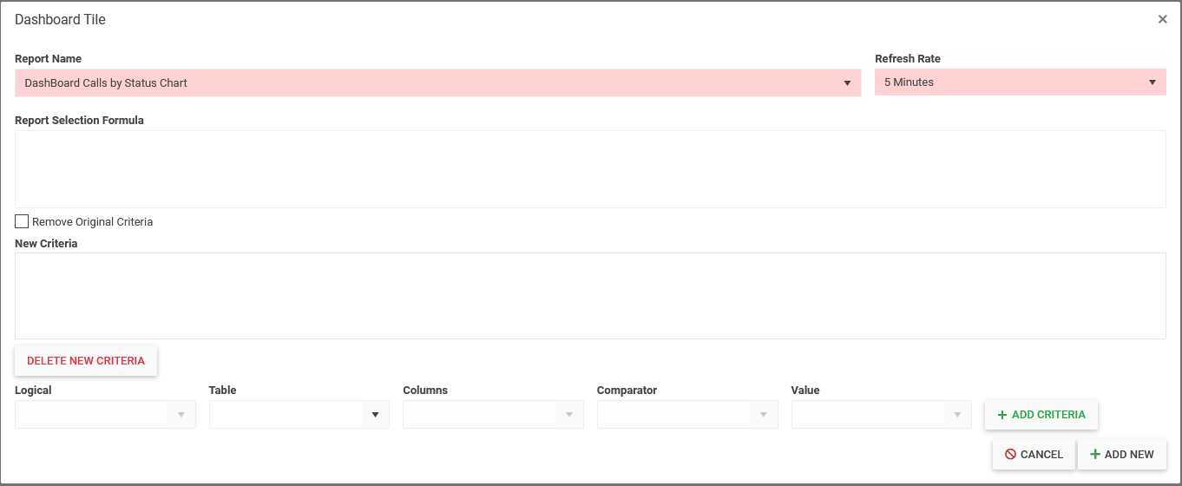Focus the New Criteria text area
1182x486 pixels.
click(x=590, y=296)
